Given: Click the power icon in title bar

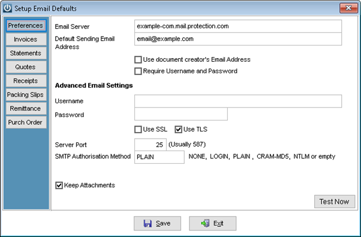Looking at the screenshot, I should click(7, 8).
